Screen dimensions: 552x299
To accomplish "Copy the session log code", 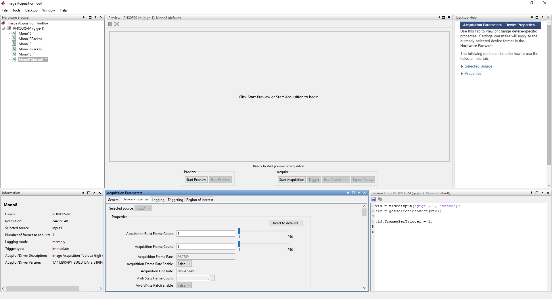I will (380, 199).
